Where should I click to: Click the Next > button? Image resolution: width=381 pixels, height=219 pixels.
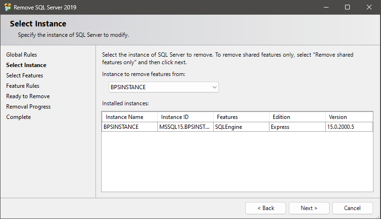point(309,208)
